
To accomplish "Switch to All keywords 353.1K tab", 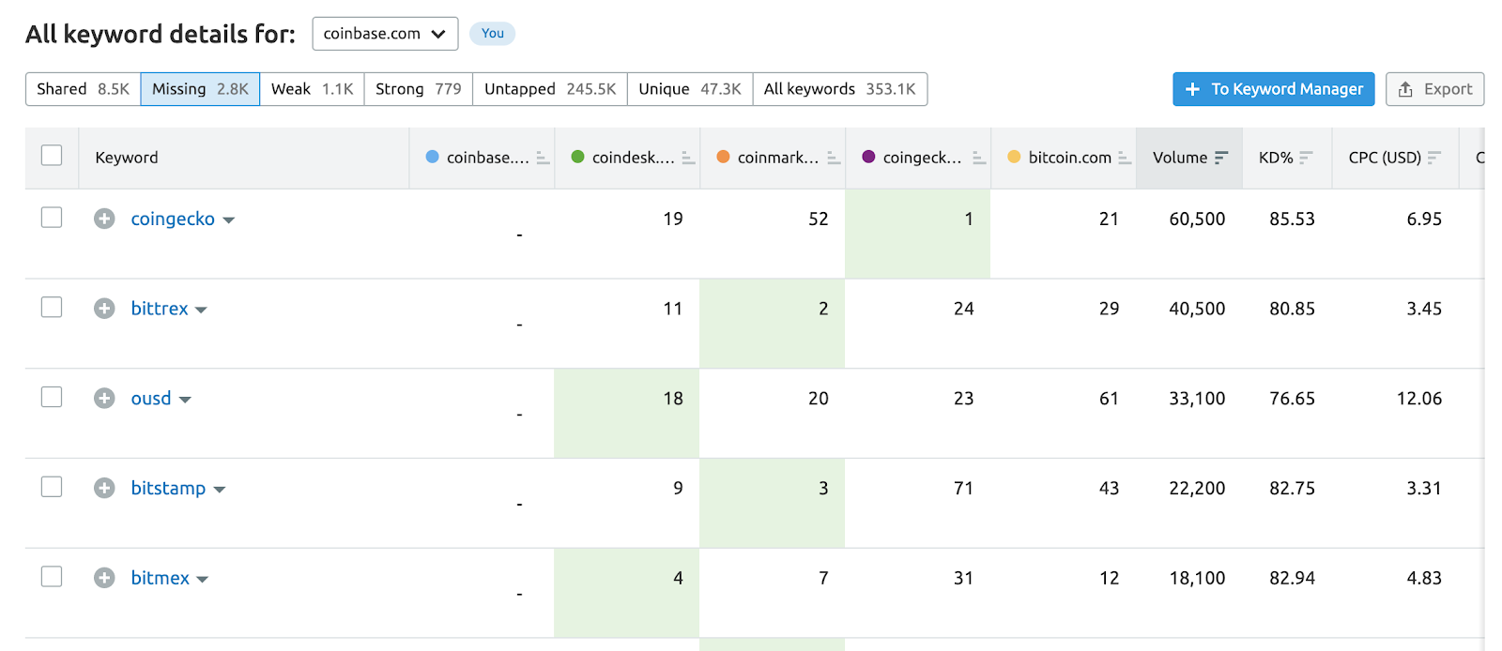I will (x=840, y=89).
